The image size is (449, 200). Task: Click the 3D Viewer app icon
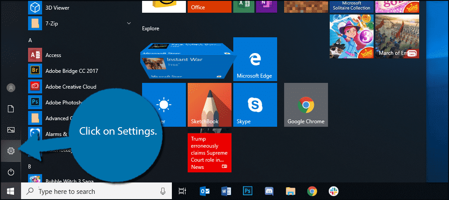point(35,8)
